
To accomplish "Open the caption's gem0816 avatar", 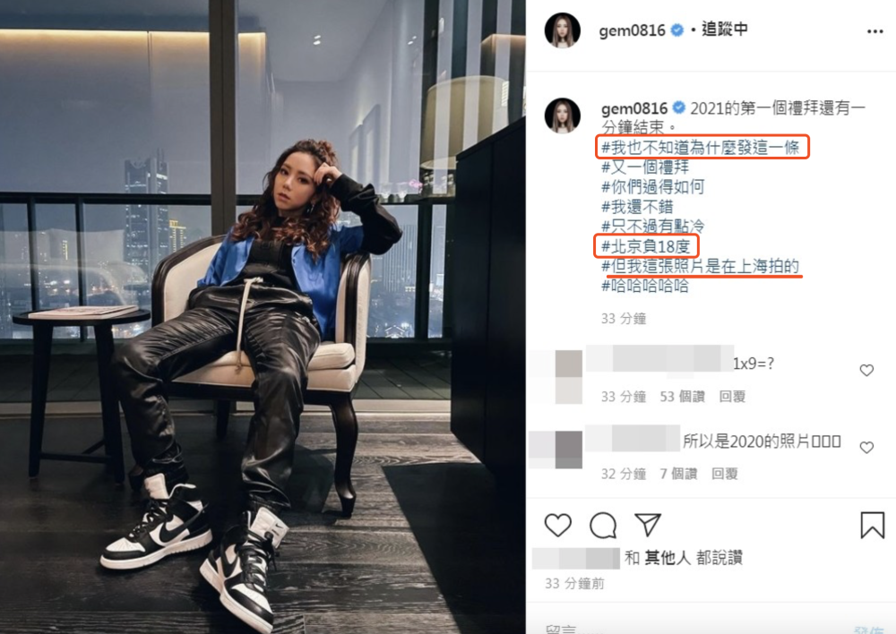I will 563,116.
